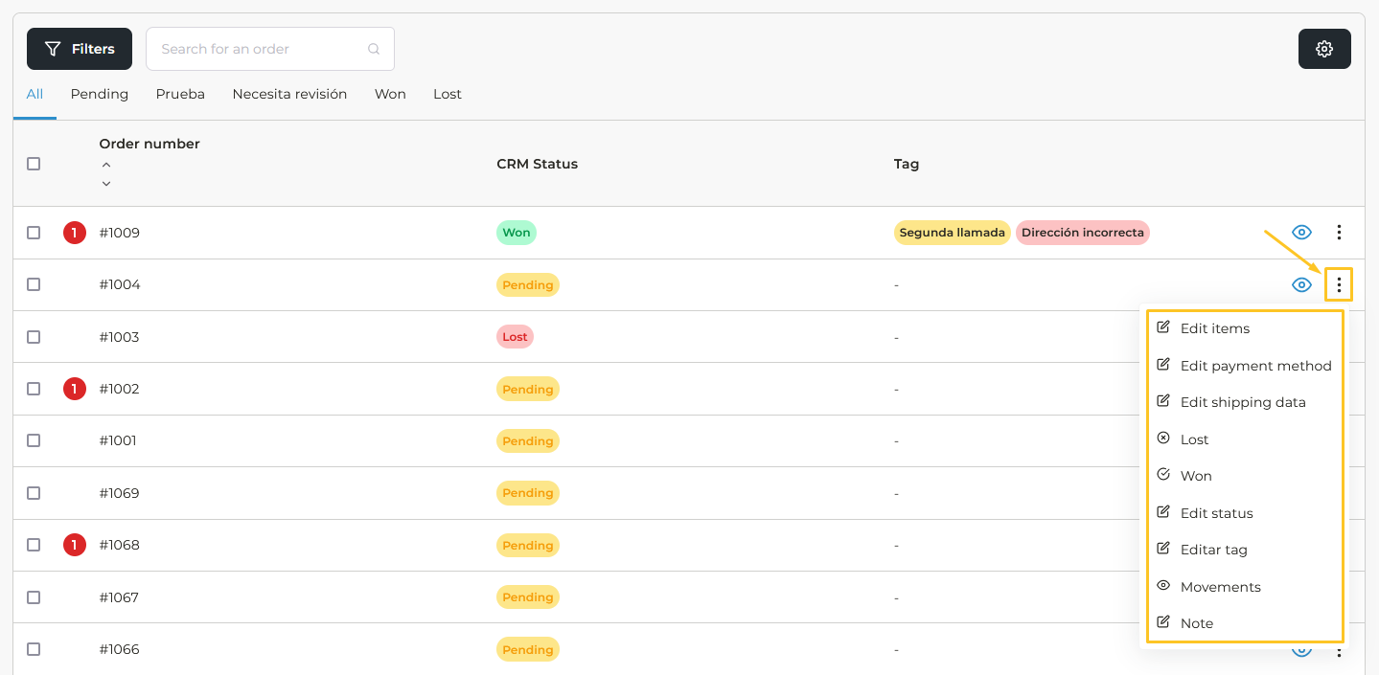Click the settings gear icon button

pyautogui.click(x=1324, y=49)
